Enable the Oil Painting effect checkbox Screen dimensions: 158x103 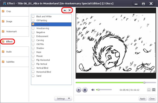pos(33,20)
